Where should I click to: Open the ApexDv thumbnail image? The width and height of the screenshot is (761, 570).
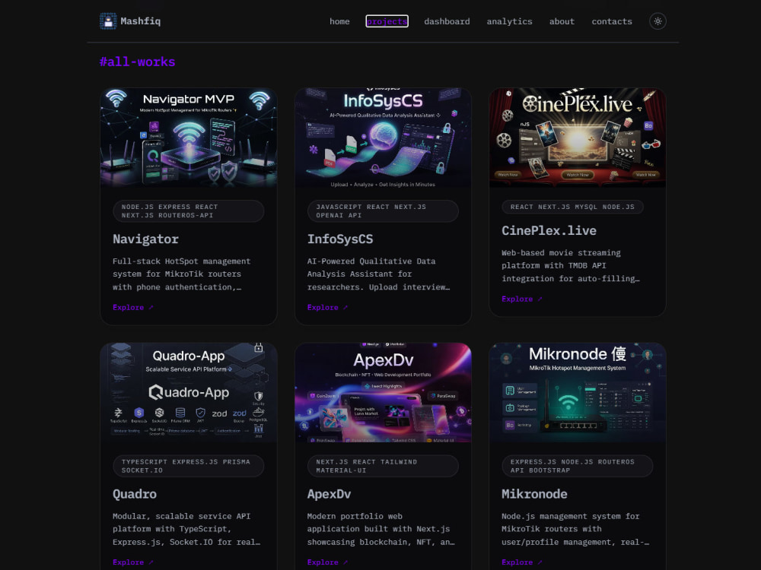[x=383, y=393]
